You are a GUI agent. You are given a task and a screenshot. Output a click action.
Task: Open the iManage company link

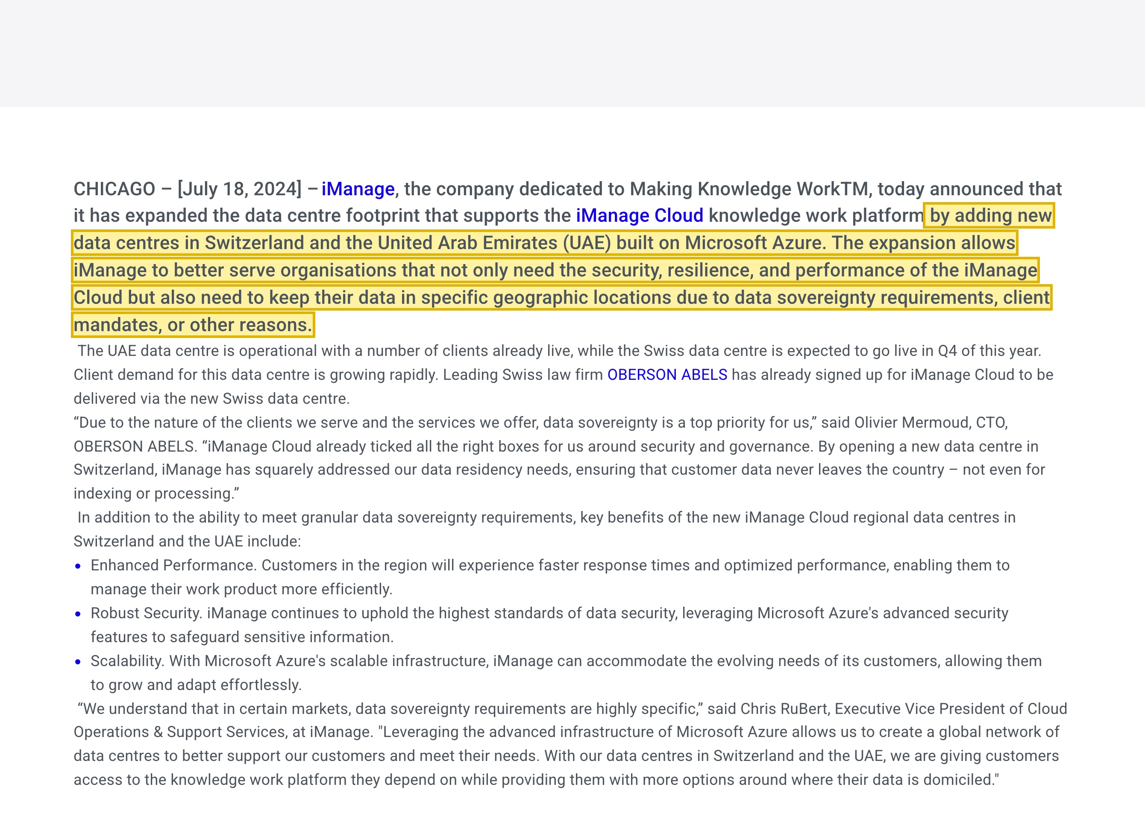coord(358,189)
